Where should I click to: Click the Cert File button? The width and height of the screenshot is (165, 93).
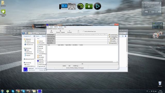click(113, 41)
